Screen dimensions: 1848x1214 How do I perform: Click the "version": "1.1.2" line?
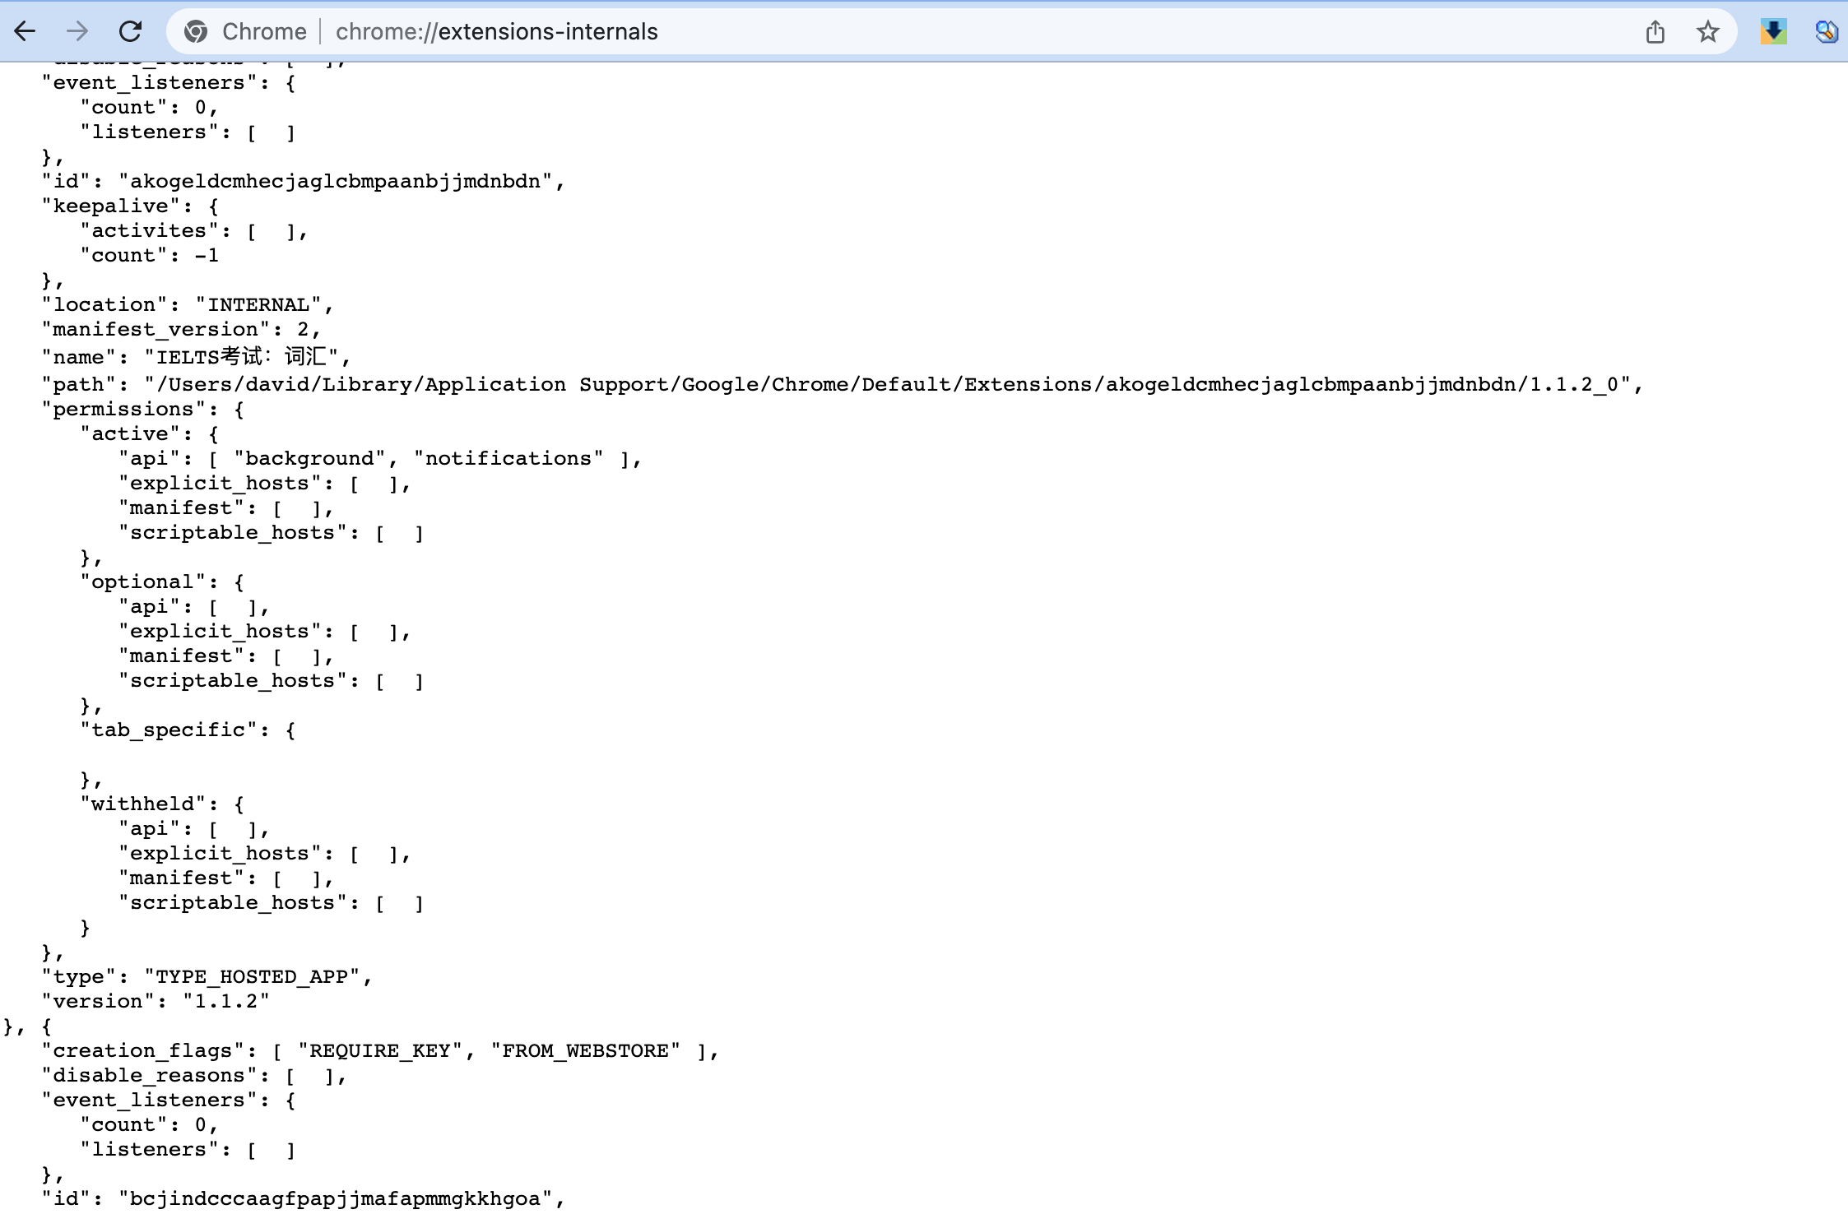tap(156, 1001)
